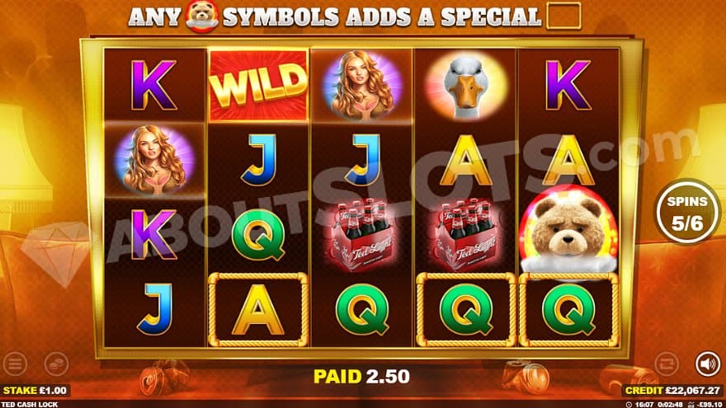Click the CREDIT balance display

click(672, 390)
